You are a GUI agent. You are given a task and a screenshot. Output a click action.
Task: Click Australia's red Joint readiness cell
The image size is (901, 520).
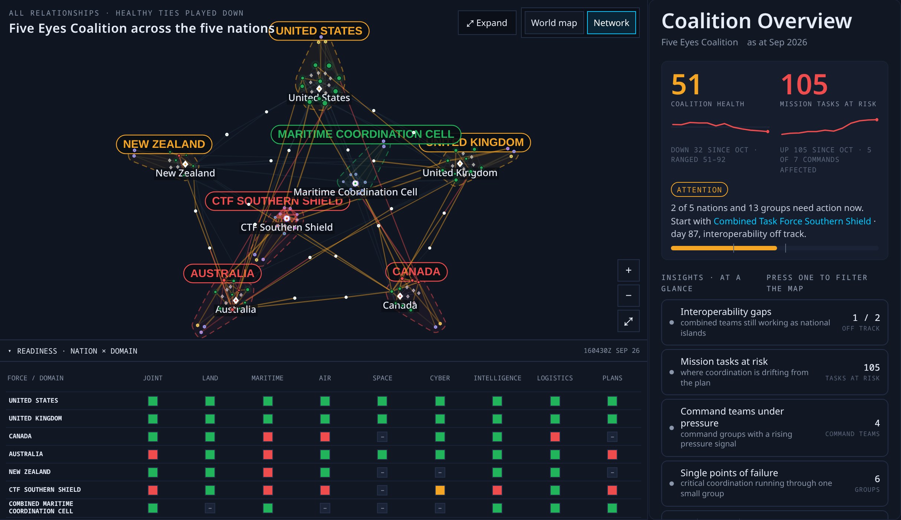coord(153,455)
